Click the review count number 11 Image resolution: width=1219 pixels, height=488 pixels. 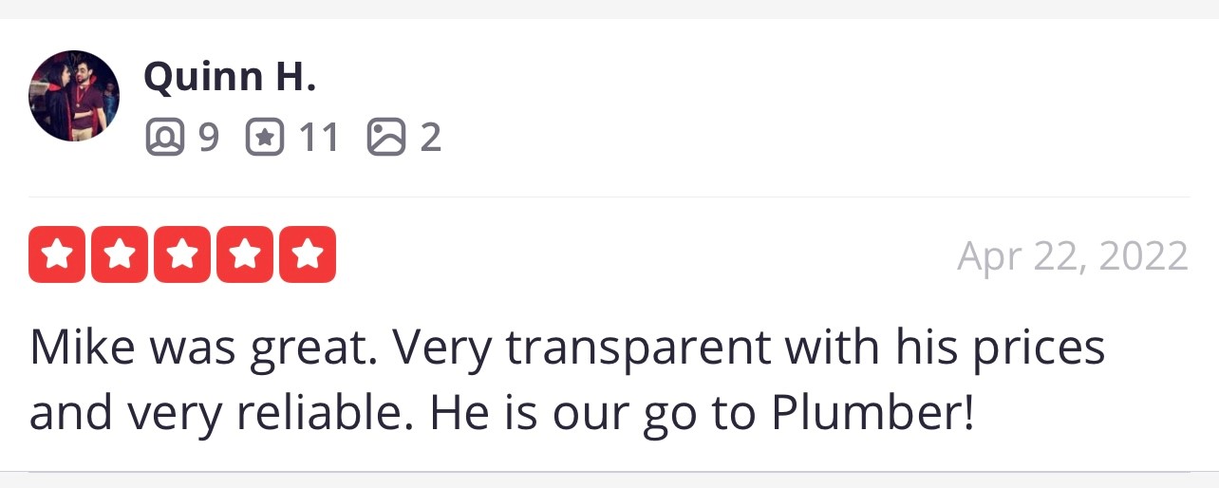tap(318, 139)
